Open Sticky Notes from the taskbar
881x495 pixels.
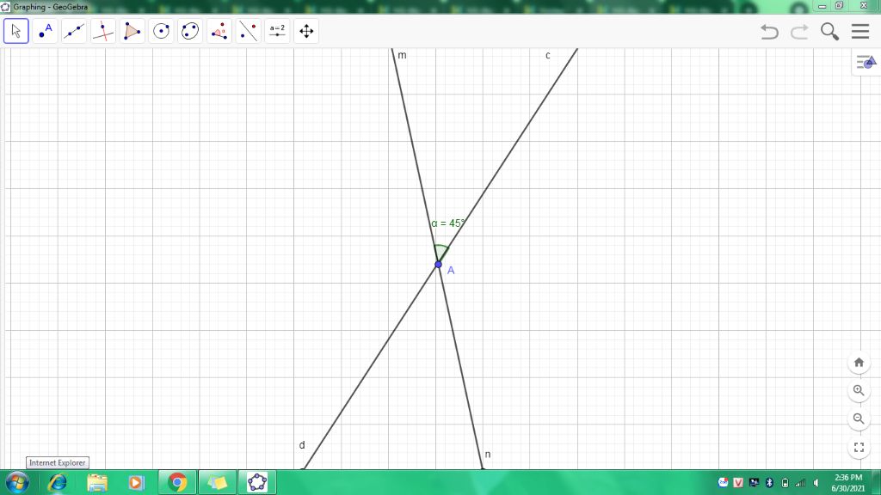pos(218,483)
